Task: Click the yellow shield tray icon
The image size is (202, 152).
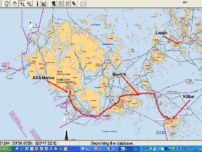Action: [x=151, y=149]
